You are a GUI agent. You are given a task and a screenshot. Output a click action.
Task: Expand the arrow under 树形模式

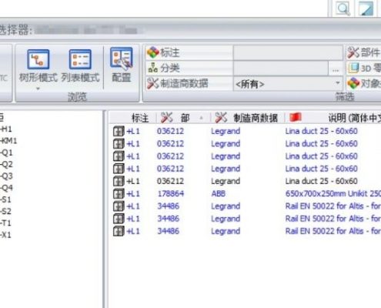coord(38,89)
